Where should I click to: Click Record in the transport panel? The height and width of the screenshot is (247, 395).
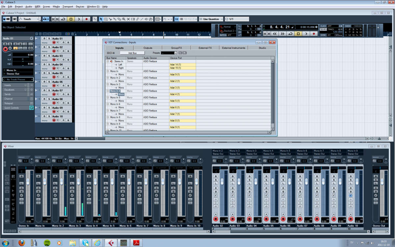click(x=314, y=34)
